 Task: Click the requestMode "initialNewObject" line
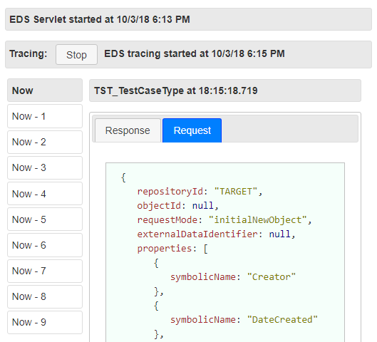point(224,220)
